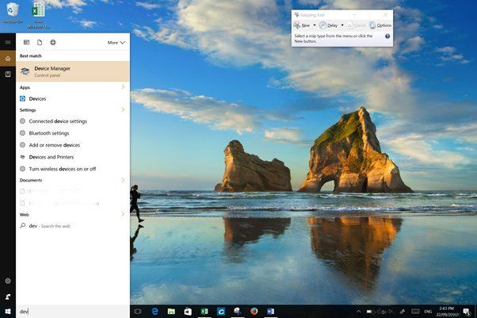Filter search results by documents icon
Image resolution: width=477 pixels, height=318 pixels.
click(40, 42)
